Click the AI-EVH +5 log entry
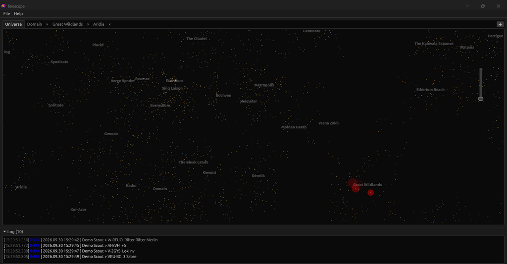The height and width of the screenshot is (264, 507). tap(65, 246)
